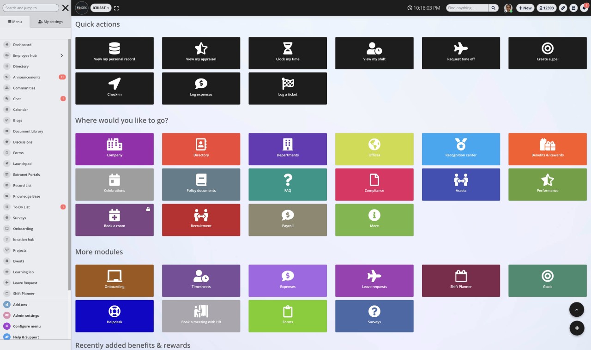Switch to the My settings tab
The image size is (591, 350).
(x=50, y=21)
